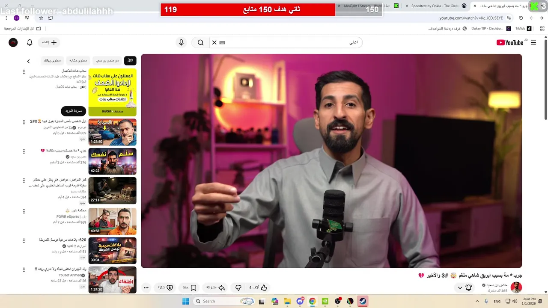
Task: Open the Chrome profile D avatar
Action: point(17,18)
